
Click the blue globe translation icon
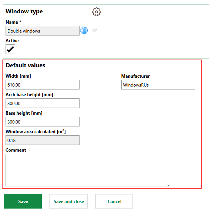[84, 30]
